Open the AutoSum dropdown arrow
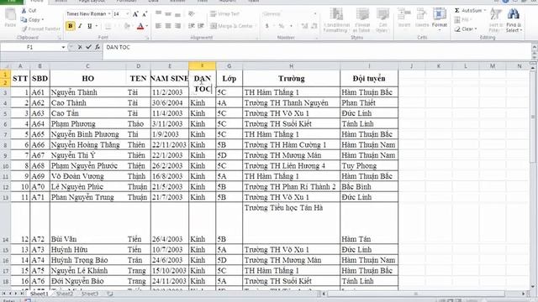This screenshot has width=538, height=302. pos(485,11)
